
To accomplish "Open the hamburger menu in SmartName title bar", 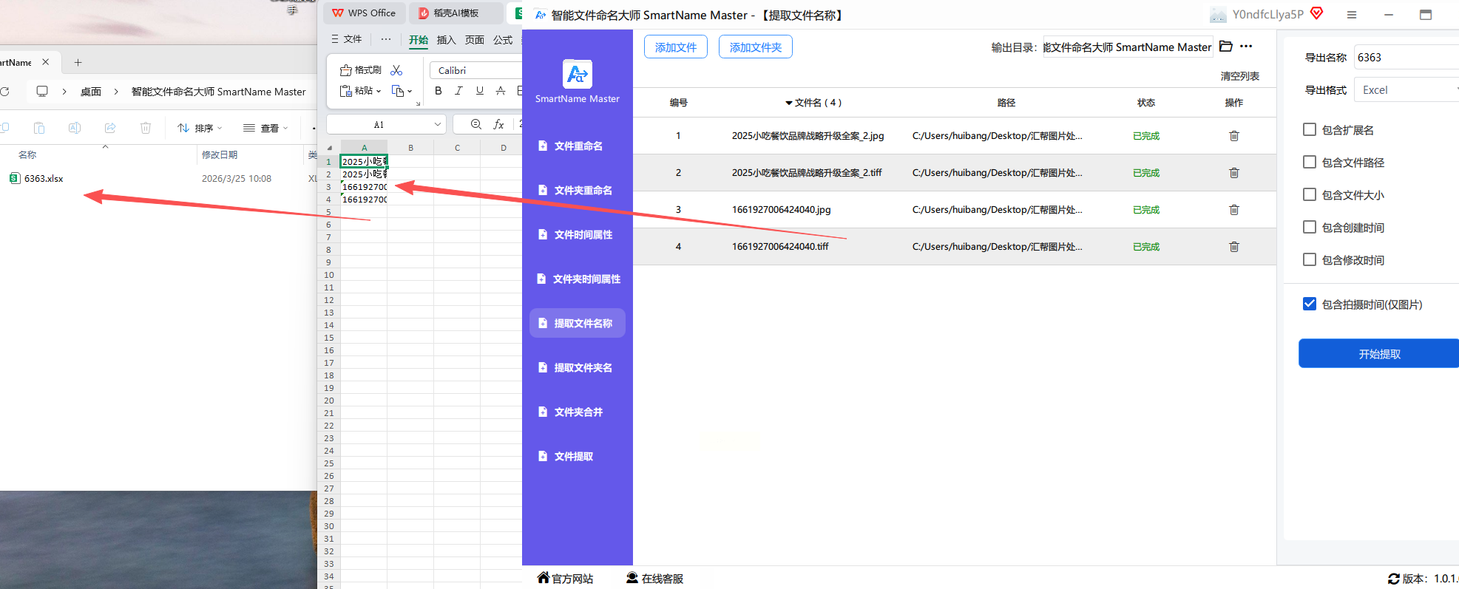I will coord(1352,15).
